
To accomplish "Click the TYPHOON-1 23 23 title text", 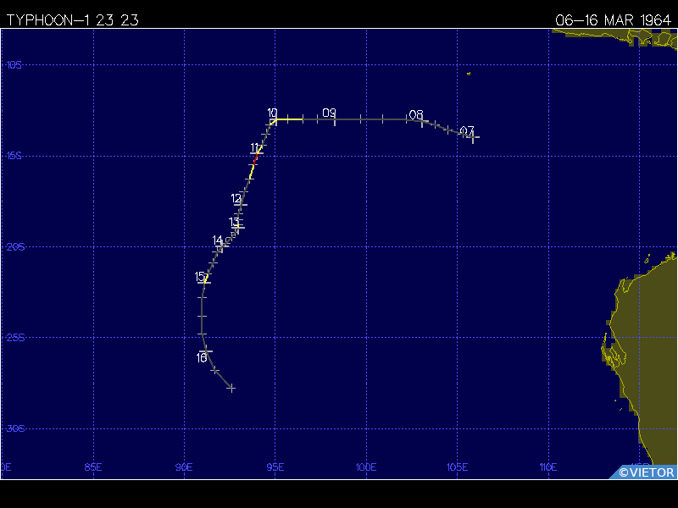I will click(x=72, y=19).
